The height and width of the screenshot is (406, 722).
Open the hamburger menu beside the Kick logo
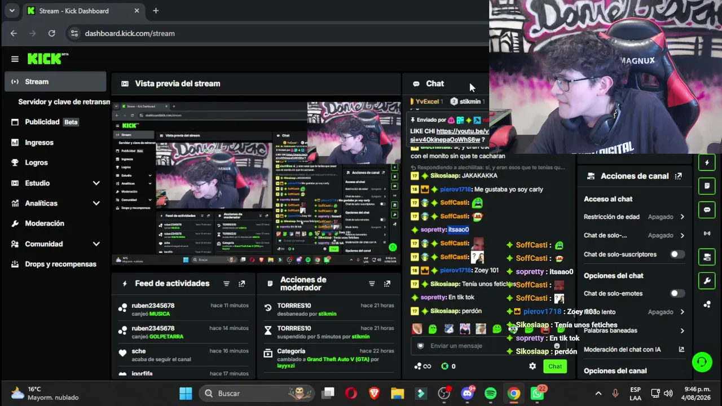(x=15, y=59)
